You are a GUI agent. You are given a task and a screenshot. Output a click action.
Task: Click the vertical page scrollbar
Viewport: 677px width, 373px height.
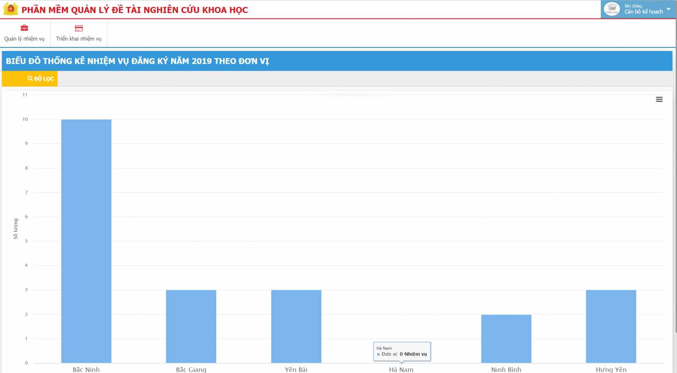point(675,169)
